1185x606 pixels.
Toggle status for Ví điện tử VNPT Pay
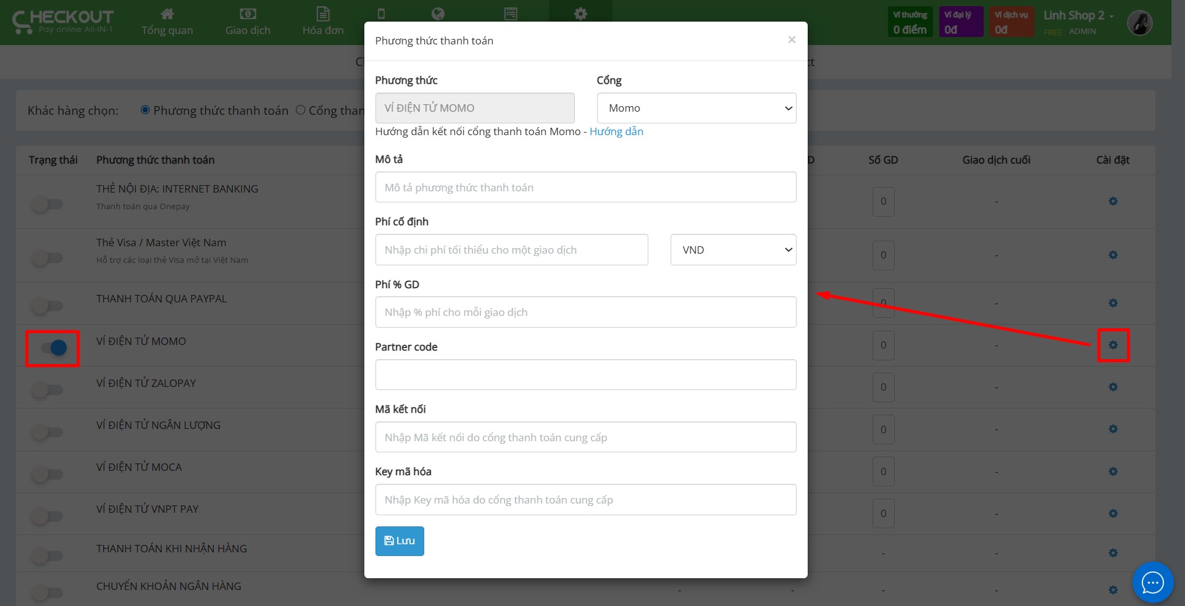pos(48,517)
